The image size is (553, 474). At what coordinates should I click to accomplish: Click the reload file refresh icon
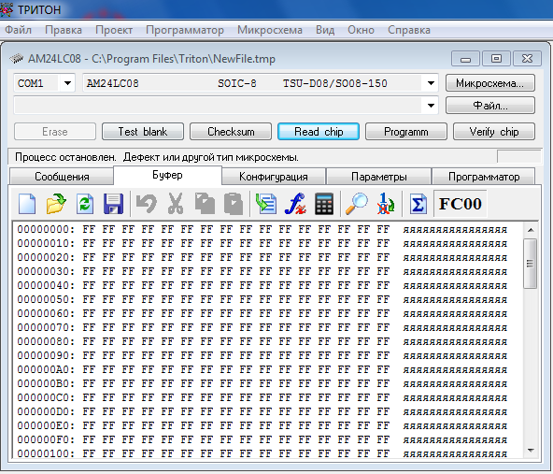85,204
